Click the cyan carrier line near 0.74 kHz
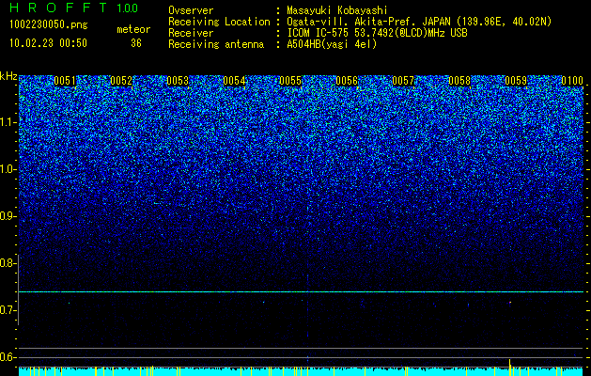Screen dimensions: 591x376 [301, 291]
